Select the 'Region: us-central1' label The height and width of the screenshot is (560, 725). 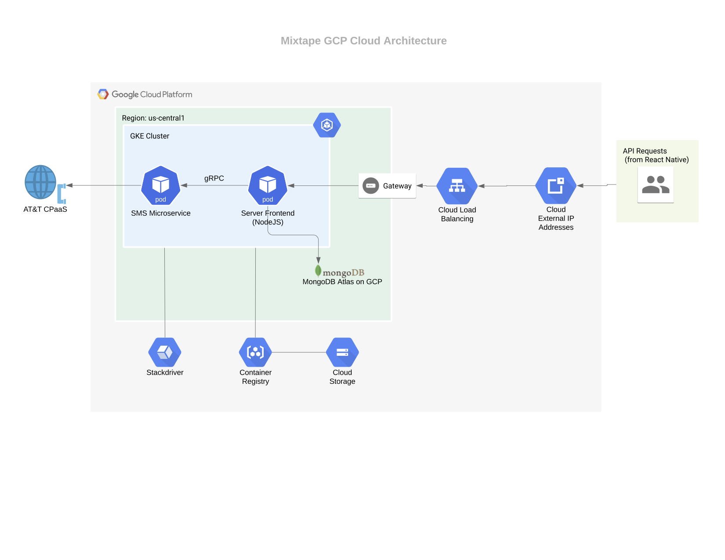point(153,118)
